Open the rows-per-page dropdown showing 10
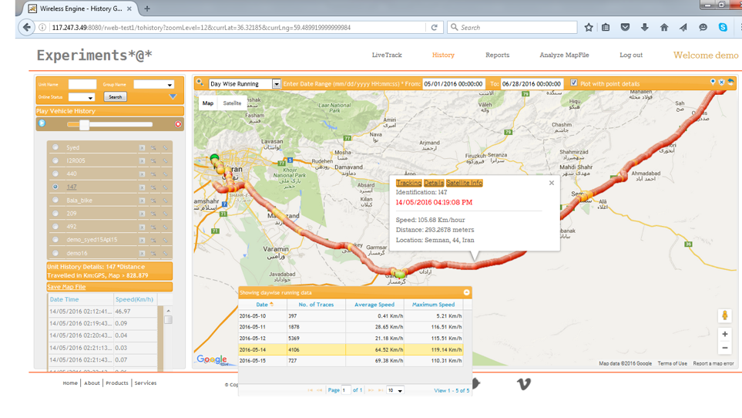This screenshot has width=742, height=418. click(395, 390)
